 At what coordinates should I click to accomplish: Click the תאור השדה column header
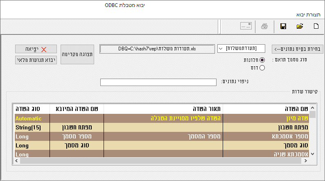pyautogui.click(x=163, y=109)
